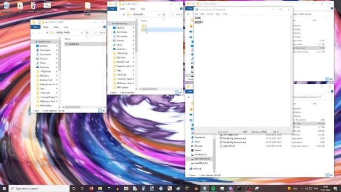Click search box in MODEL AMF window

click(x=99, y=33)
